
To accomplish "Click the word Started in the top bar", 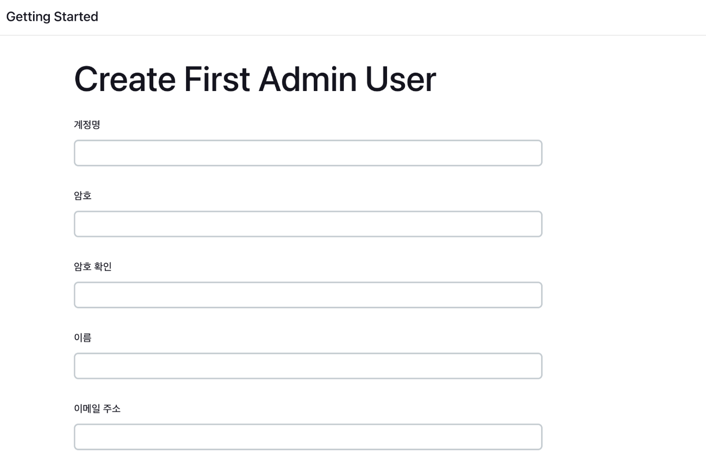I will point(76,17).
